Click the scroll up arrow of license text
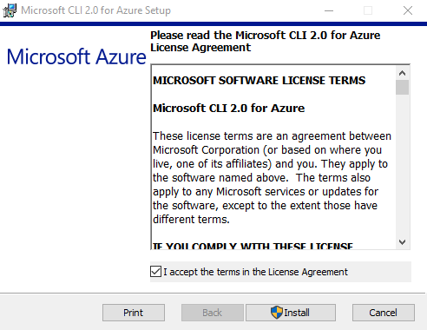Screen dimensions: 427x330 [402, 73]
